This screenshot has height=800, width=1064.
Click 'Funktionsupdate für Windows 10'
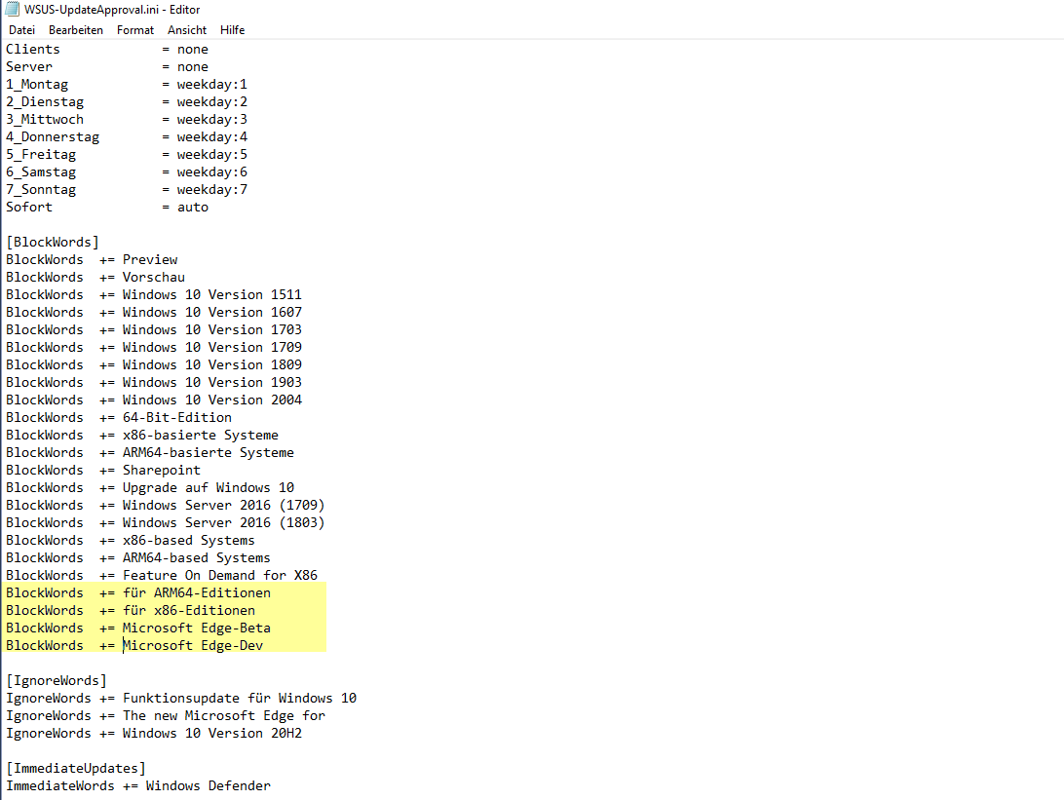(x=240, y=699)
